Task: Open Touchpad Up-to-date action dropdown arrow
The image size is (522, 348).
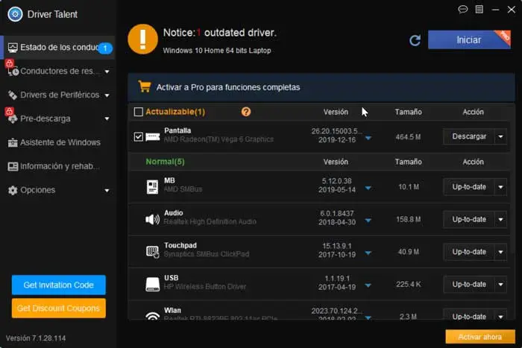Action: click(500, 252)
